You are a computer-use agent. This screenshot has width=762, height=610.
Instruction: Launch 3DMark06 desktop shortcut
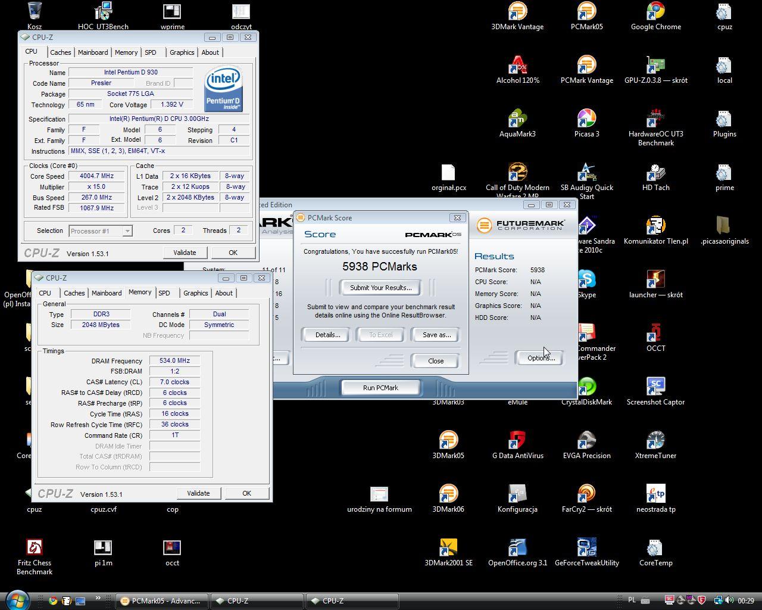[448, 499]
